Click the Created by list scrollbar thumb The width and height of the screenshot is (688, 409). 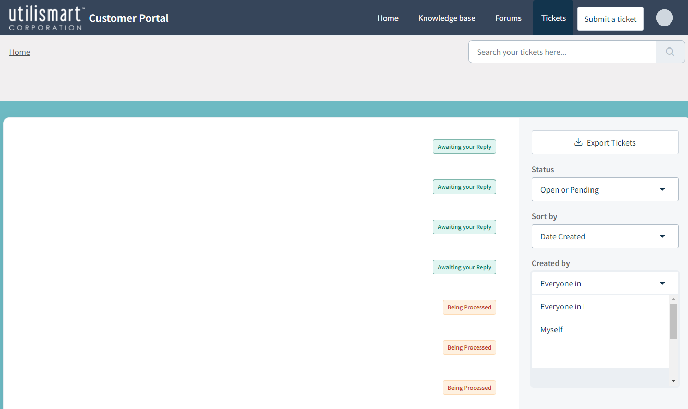[x=673, y=321]
